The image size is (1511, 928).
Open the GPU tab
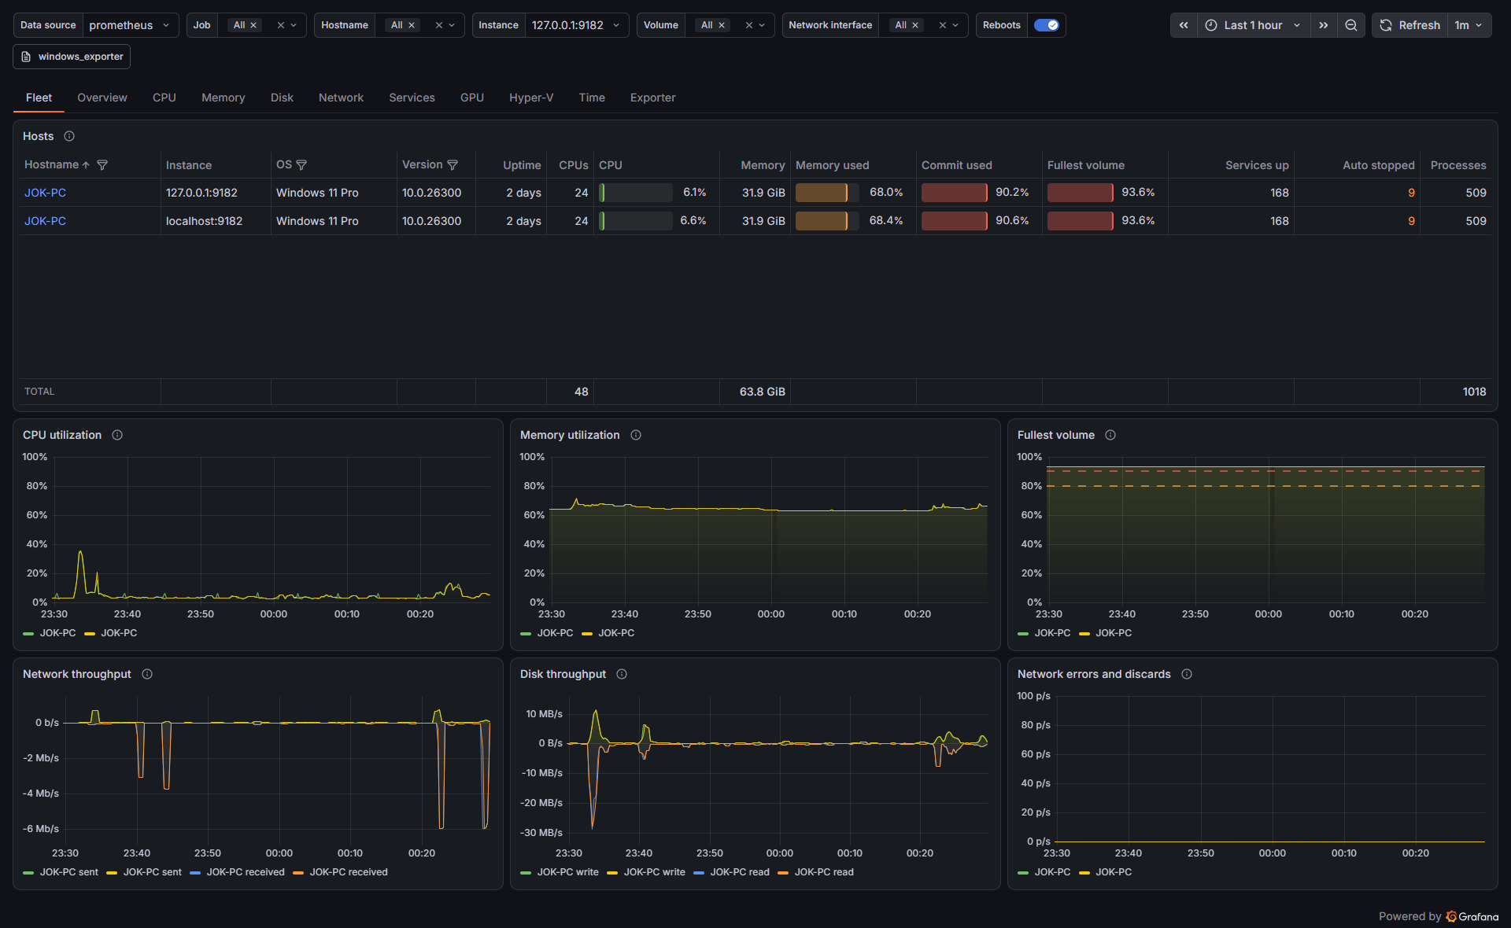[472, 98]
